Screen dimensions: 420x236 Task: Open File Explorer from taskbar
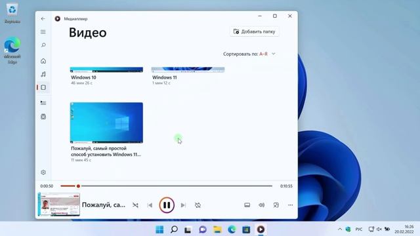click(217, 229)
